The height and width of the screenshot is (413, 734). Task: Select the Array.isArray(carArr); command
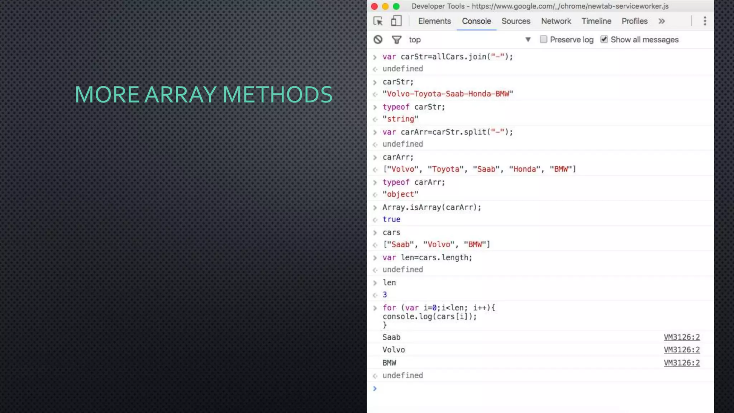(432, 207)
